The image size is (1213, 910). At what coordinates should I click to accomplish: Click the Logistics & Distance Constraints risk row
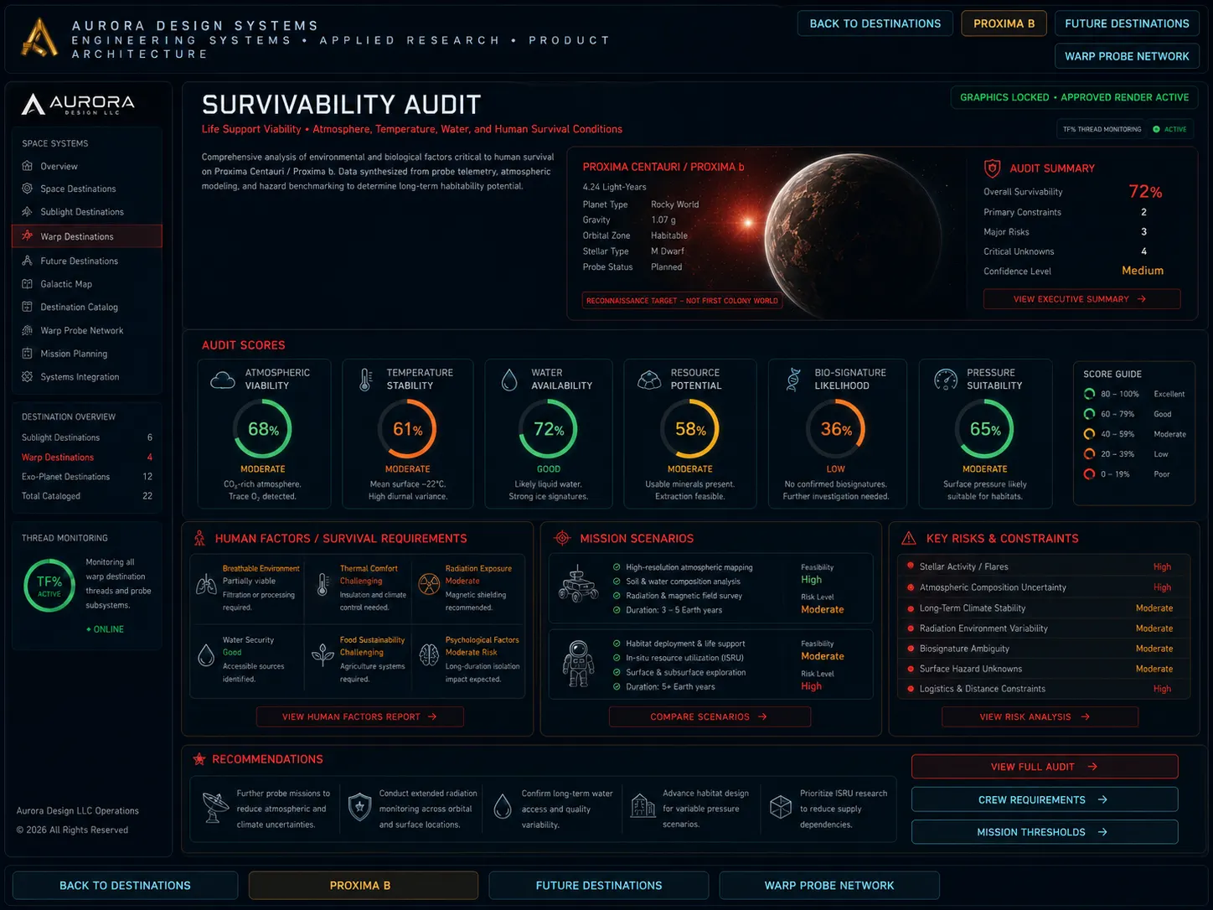click(x=1044, y=689)
